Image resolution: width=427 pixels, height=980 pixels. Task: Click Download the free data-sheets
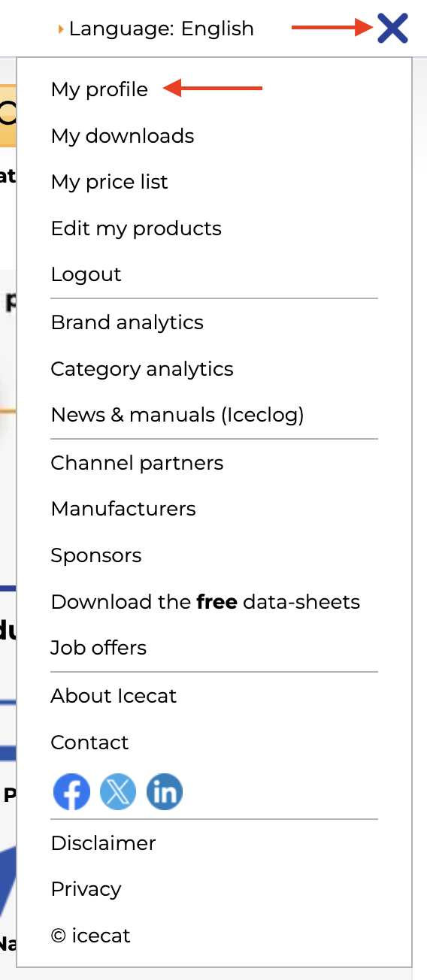point(205,602)
